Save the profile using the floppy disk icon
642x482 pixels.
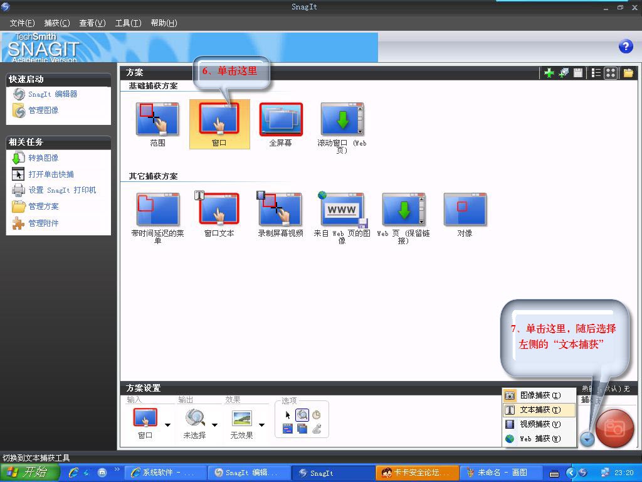pos(578,73)
